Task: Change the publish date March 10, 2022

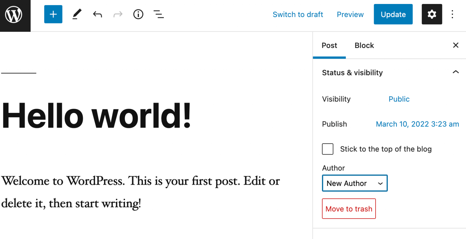Action: (x=417, y=124)
